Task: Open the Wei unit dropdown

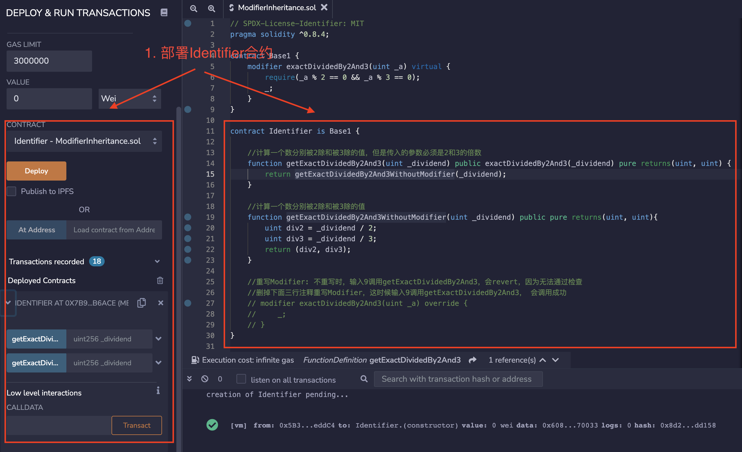Action: pos(130,98)
